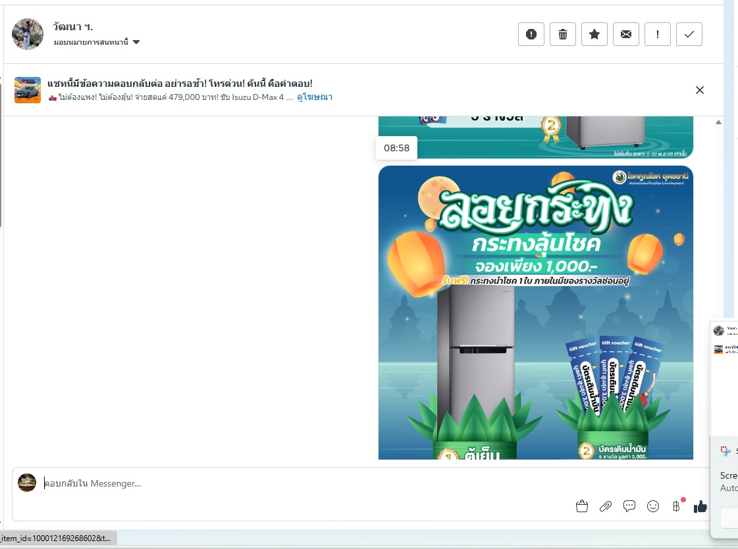738x549 pixels.
Task: Open the Isuzu ad thumbnail
Action: [27, 90]
